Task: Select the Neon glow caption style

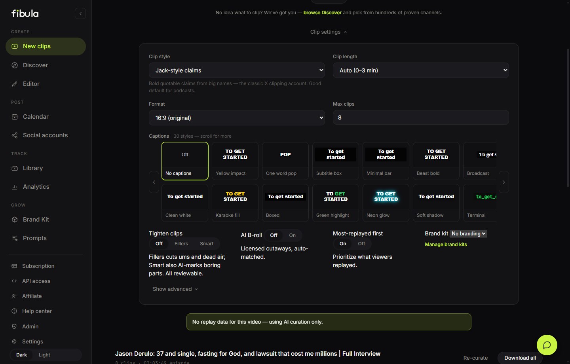Action: point(386,203)
